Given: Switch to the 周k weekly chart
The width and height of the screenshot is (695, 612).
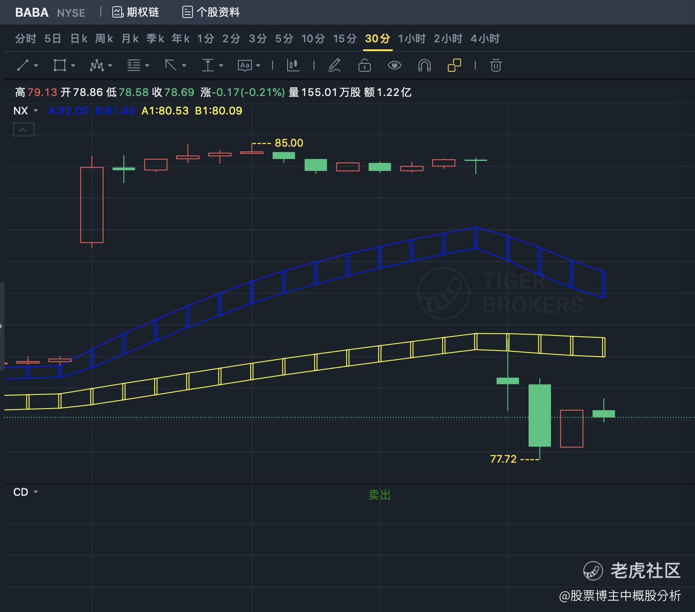Looking at the screenshot, I should click(104, 39).
